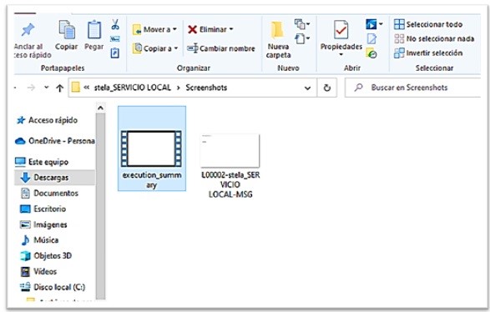This screenshot has height=312, width=490.
Task: Click the paste shortcut icon in Portapapeles
Action: 115,53
